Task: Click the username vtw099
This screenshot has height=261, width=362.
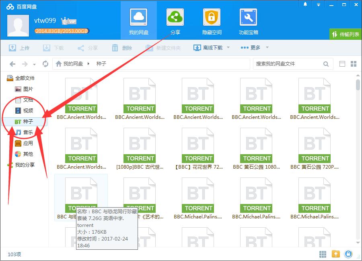Action: point(45,20)
